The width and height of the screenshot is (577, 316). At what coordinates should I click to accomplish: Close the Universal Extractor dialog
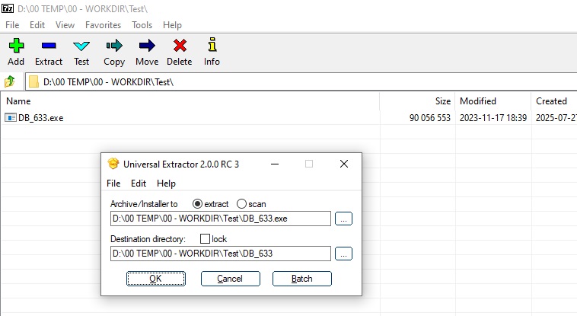pos(344,164)
